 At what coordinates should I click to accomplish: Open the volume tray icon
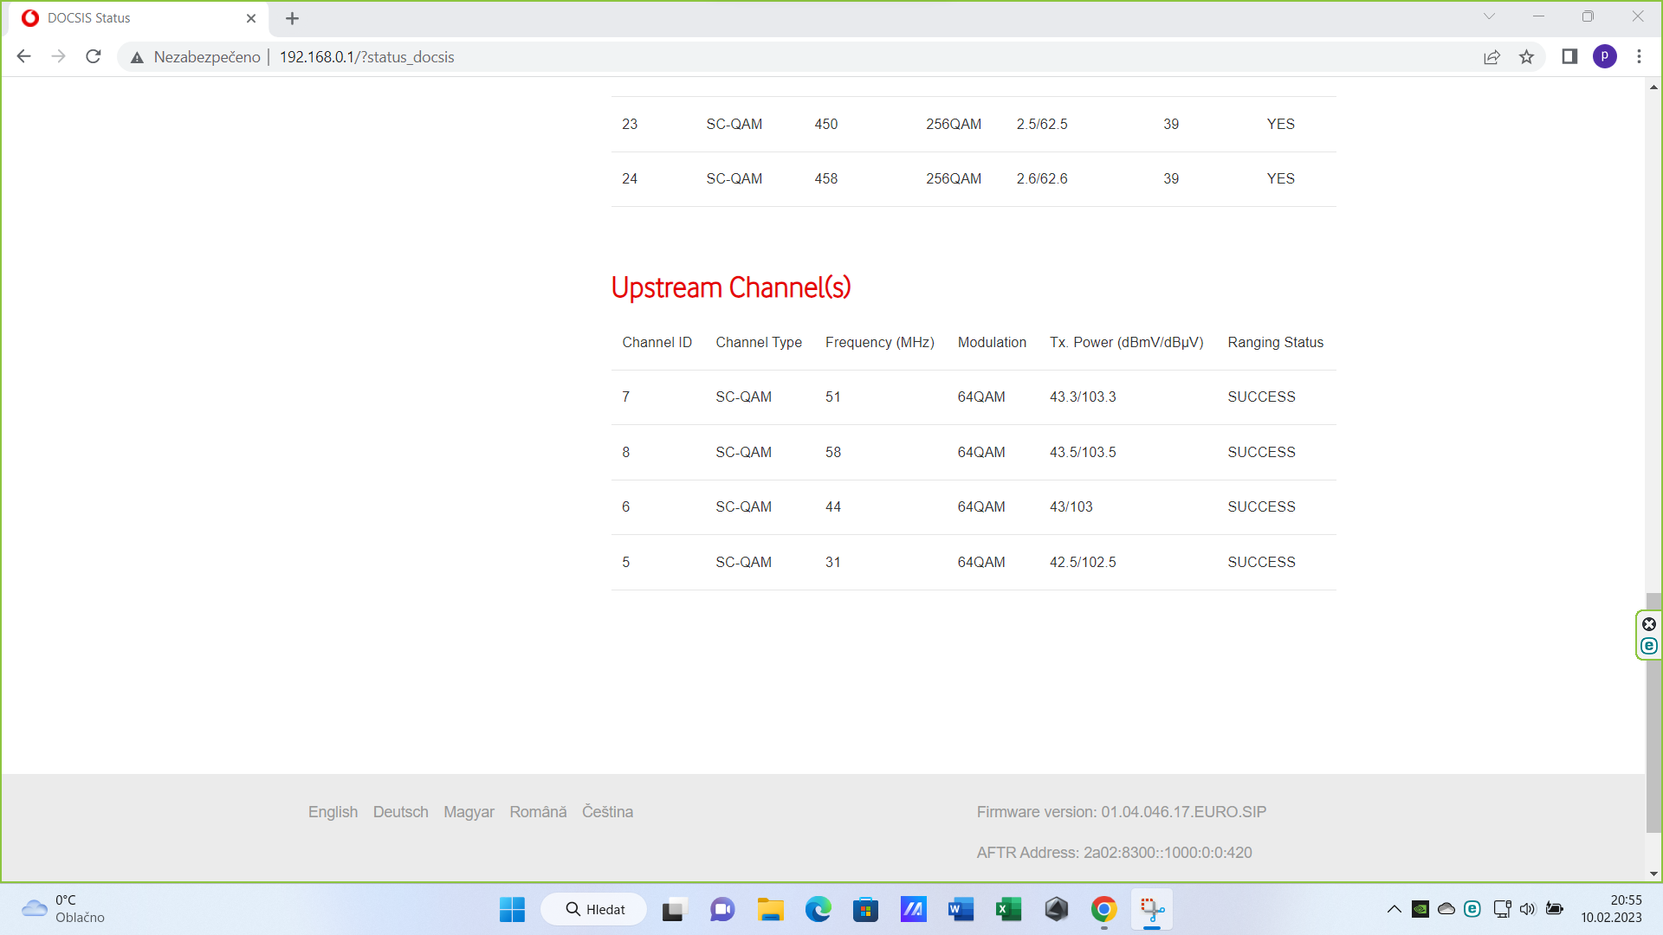(1528, 909)
